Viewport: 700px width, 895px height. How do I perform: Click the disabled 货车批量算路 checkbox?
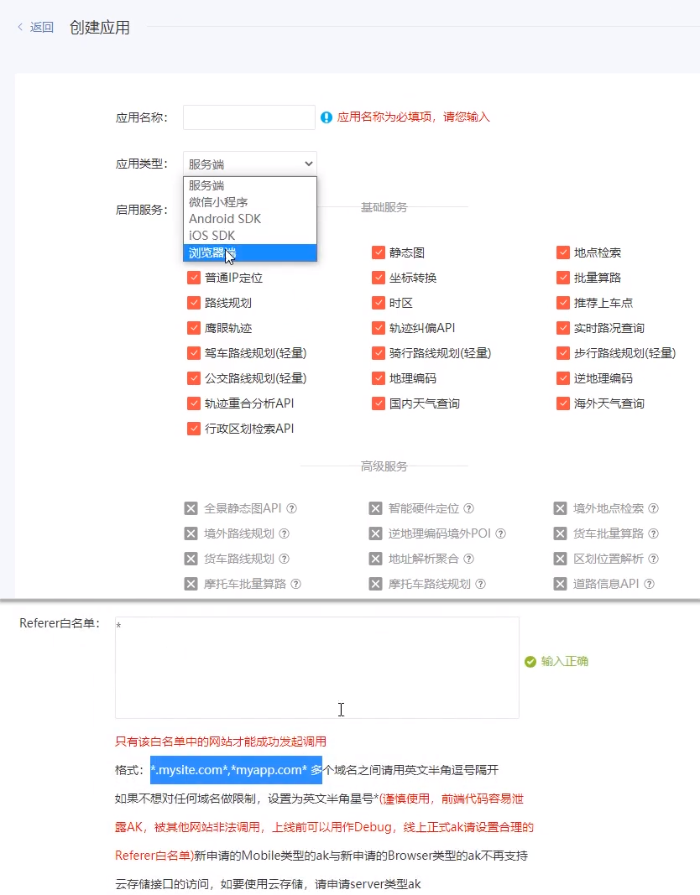pos(560,533)
